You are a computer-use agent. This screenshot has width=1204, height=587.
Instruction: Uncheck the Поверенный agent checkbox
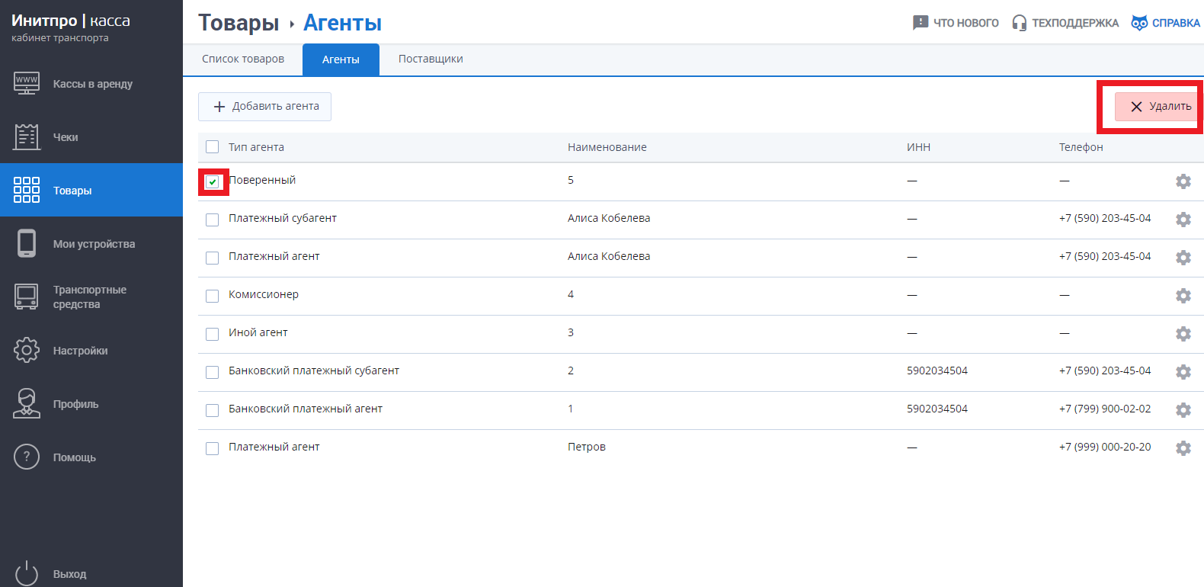tap(213, 181)
